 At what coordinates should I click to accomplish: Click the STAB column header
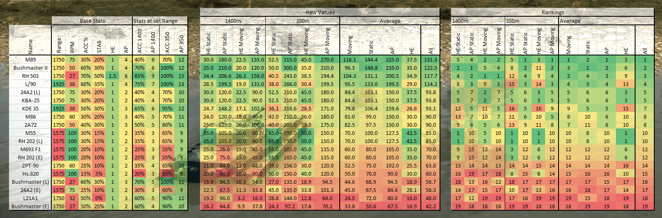[x=99, y=40]
